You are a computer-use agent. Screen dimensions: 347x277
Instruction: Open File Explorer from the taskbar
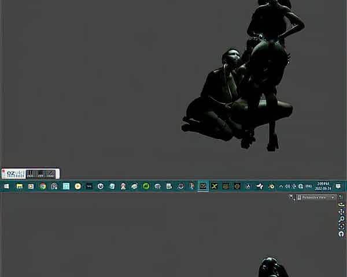[x=19, y=186]
